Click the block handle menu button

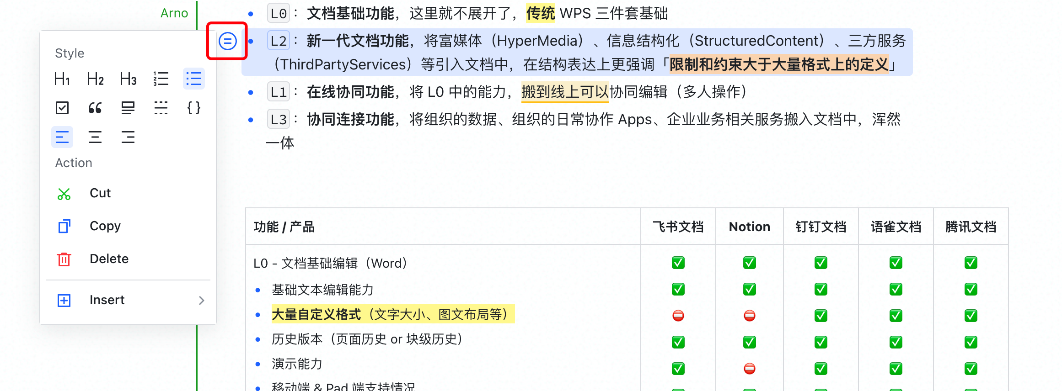click(227, 41)
